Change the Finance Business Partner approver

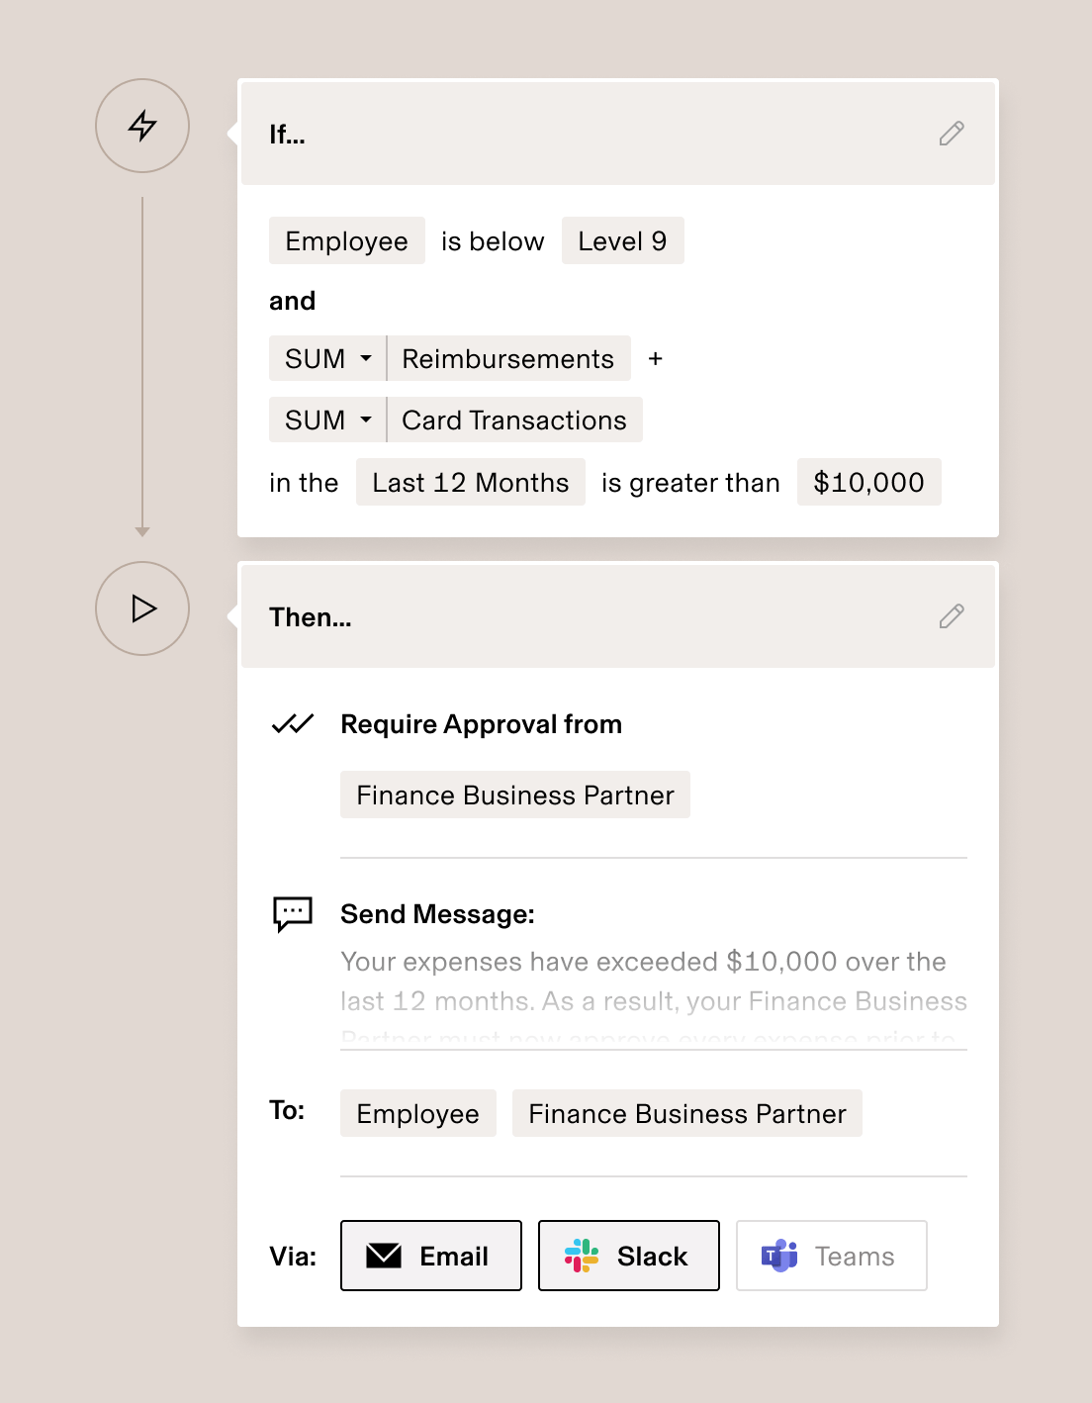point(514,795)
